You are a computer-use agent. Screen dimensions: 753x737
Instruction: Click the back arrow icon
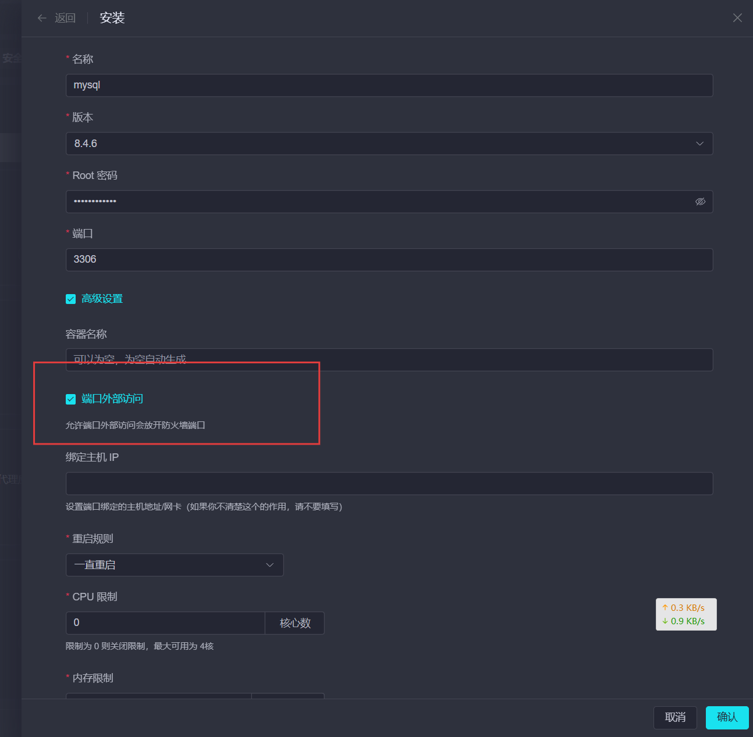42,18
